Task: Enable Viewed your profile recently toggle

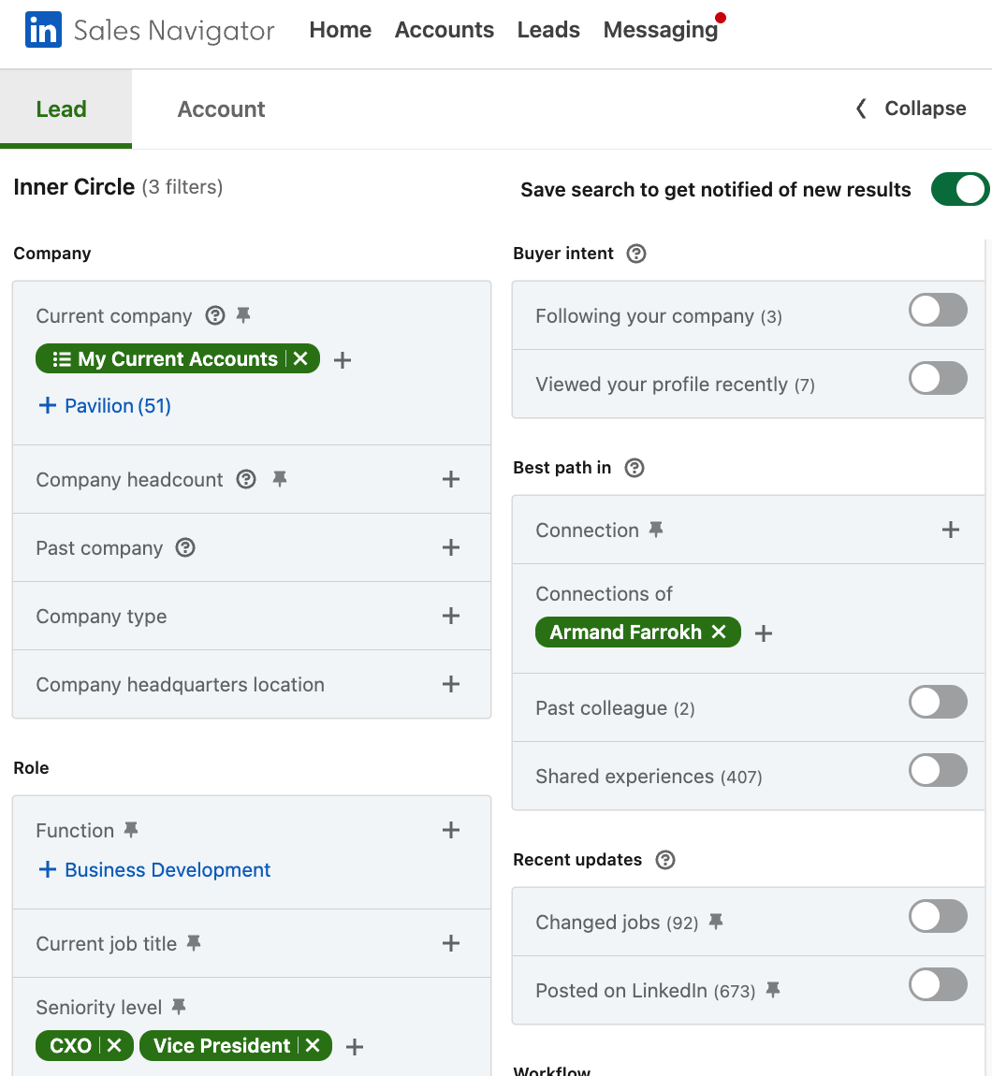Action: (939, 378)
